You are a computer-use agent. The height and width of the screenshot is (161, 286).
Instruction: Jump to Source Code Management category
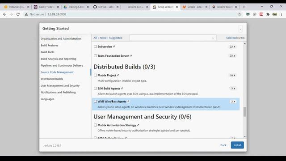(57, 72)
